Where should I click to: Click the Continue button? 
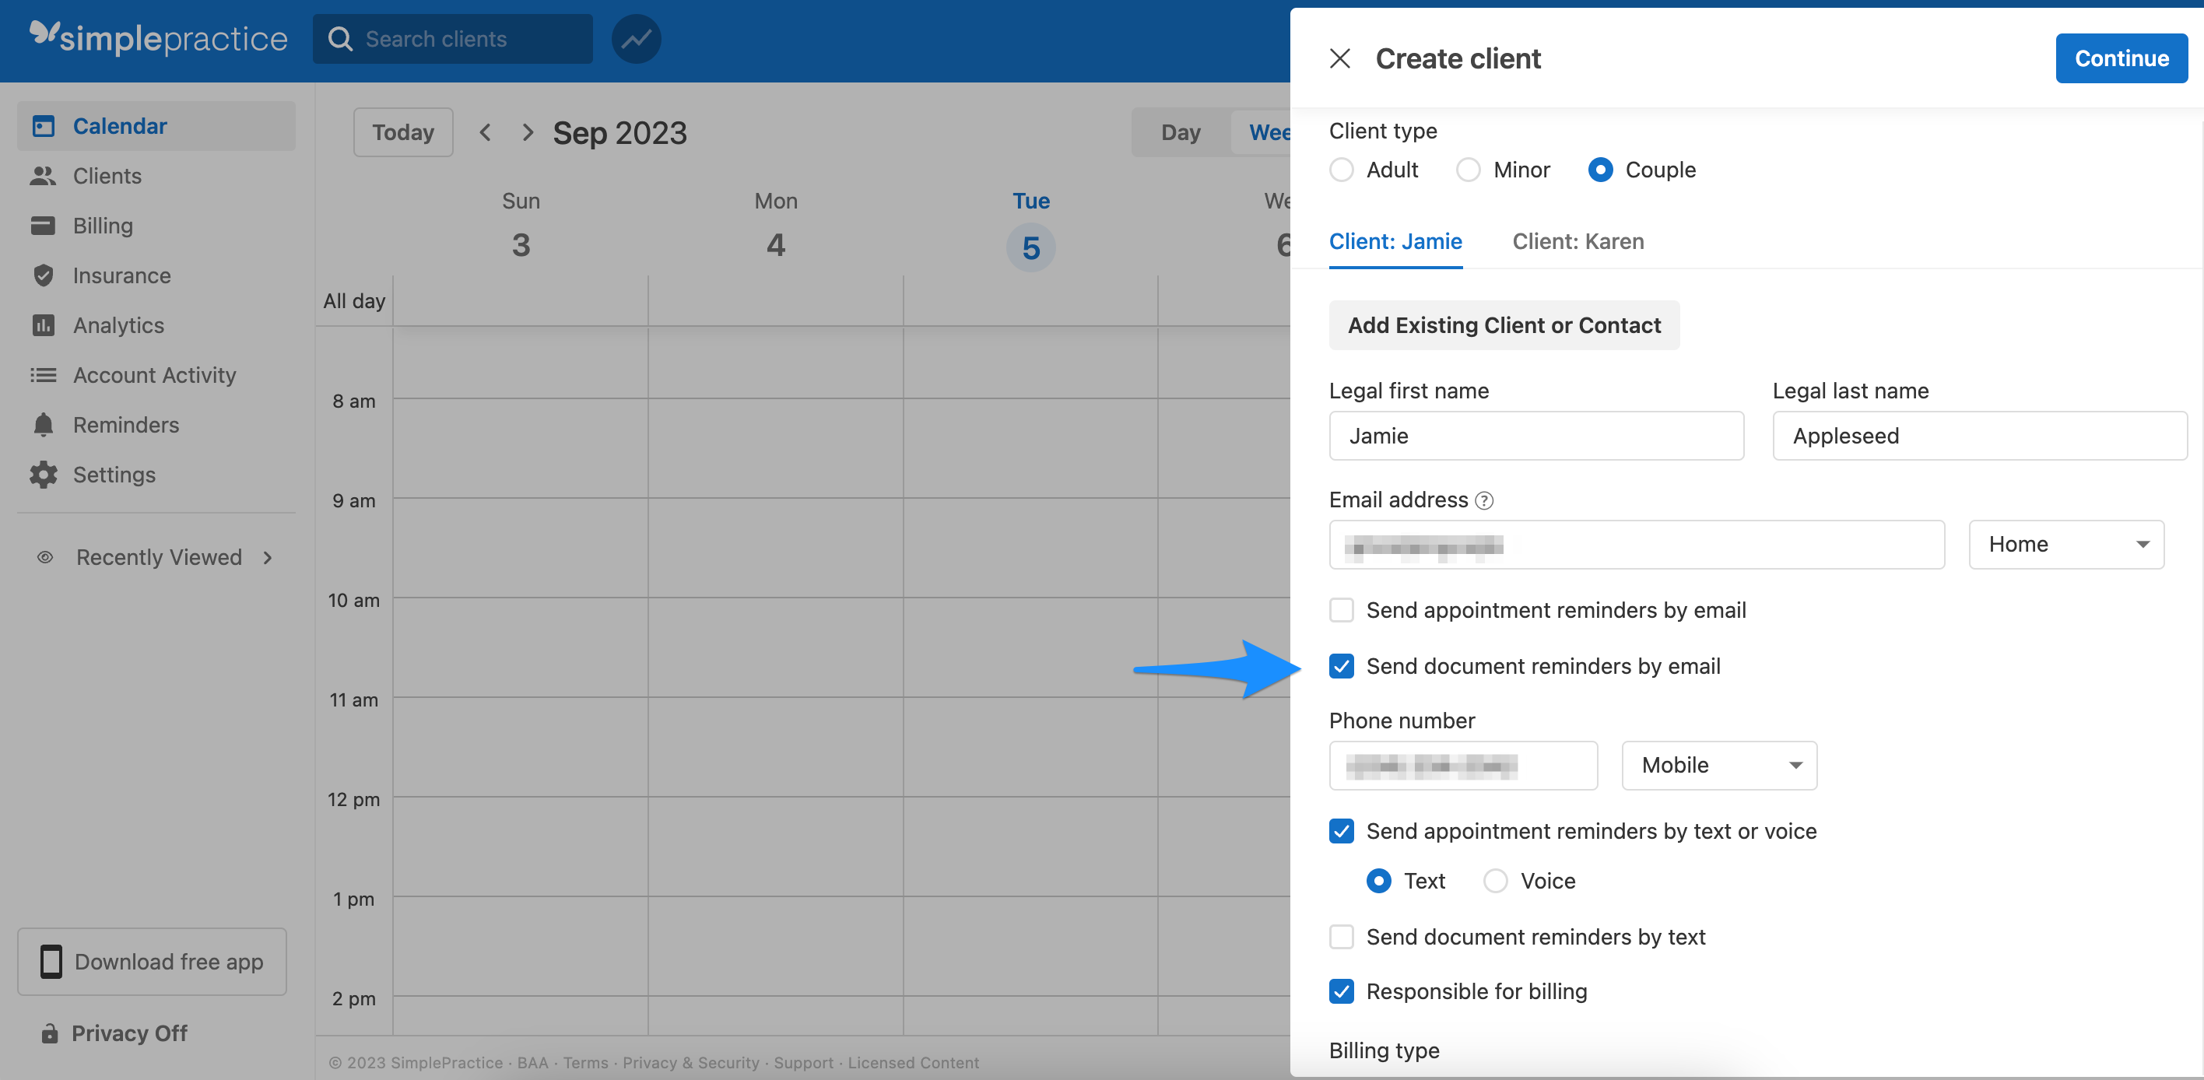pyautogui.click(x=2122, y=58)
